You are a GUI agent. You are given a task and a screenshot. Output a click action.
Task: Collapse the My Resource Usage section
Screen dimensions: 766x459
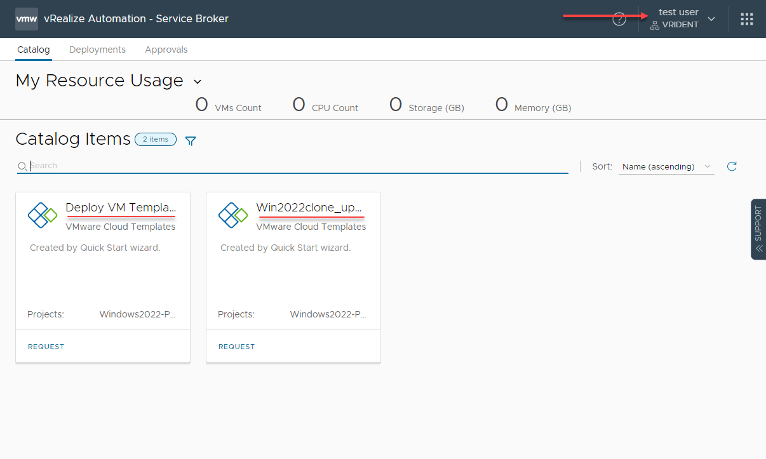pyautogui.click(x=198, y=82)
